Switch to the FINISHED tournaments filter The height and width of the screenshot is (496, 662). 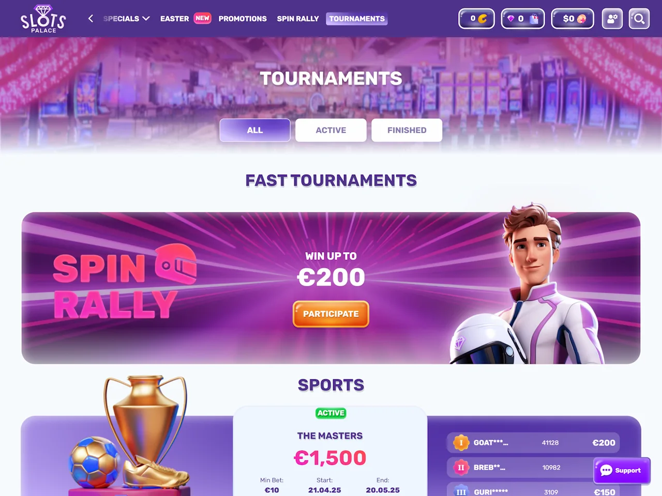(x=407, y=130)
